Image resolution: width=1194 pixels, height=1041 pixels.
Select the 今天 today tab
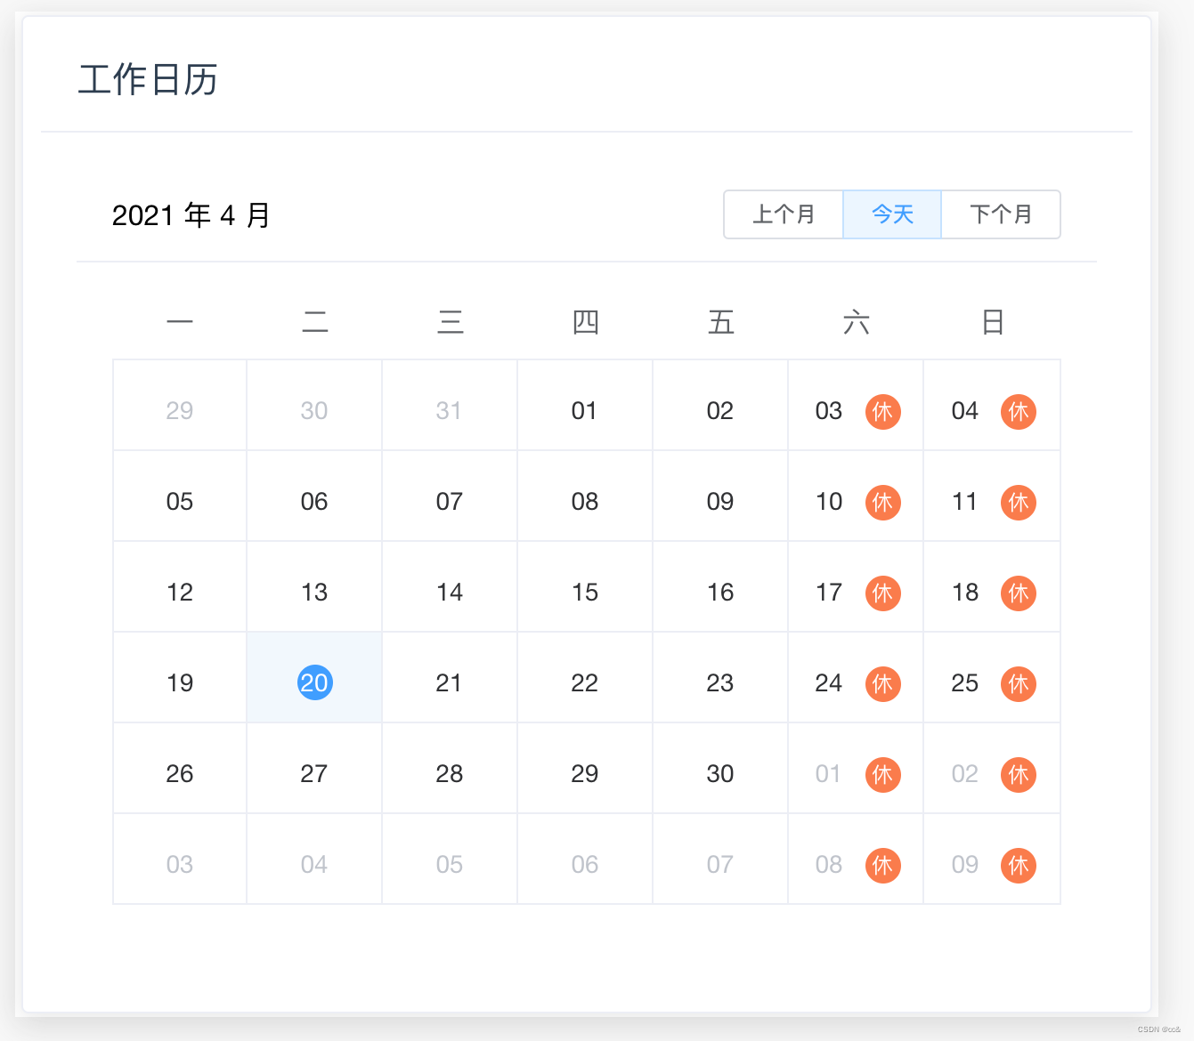(892, 214)
